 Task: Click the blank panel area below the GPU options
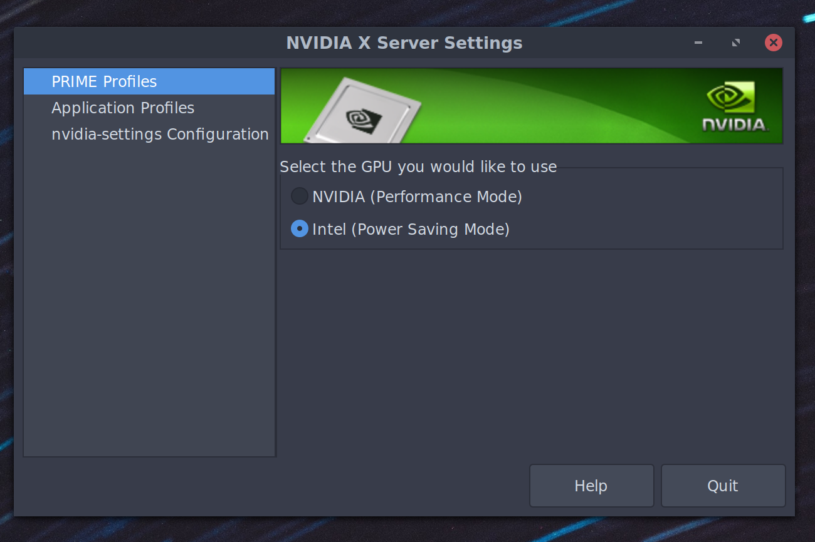(x=530, y=350)
